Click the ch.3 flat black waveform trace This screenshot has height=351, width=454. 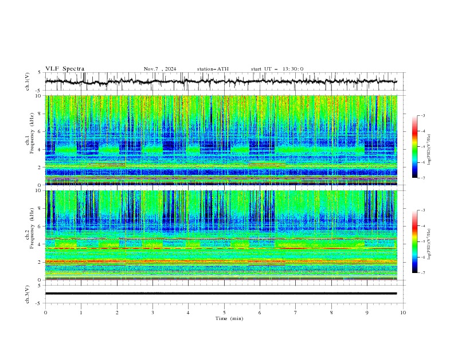click(x=221, y=294)
